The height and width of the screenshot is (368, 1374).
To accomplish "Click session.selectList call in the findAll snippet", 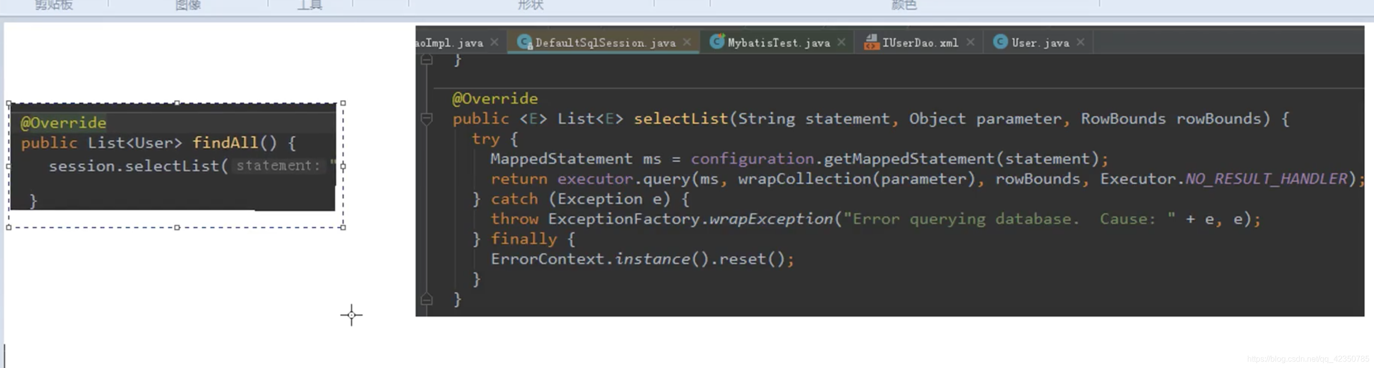I will 139,166.
